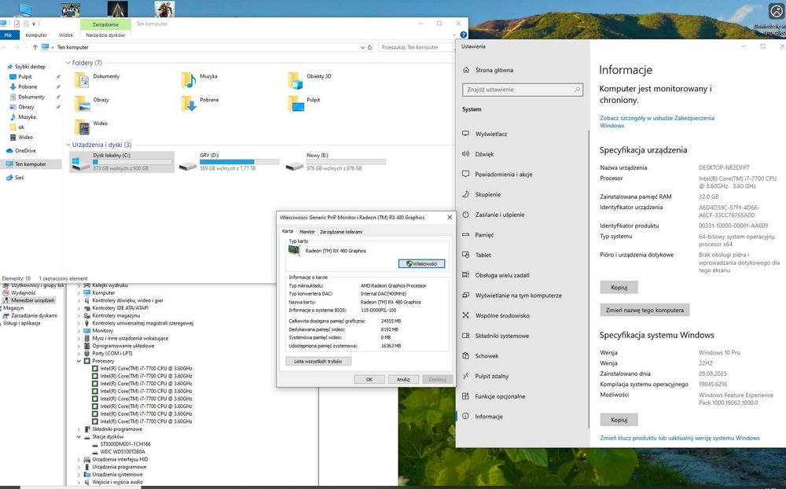Collapse the Stacje dysków tree node

pyautogui.click(x=79, y=437)
